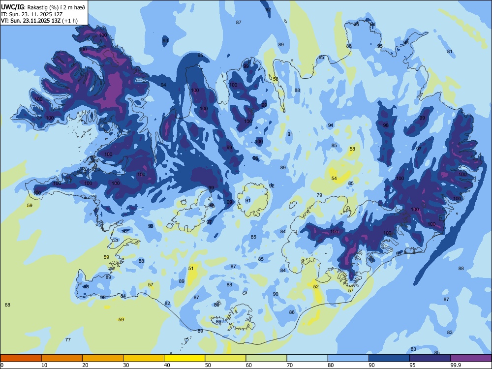The image size is (492, 369).
Task: Pick the 50–60% legend color block
Action: [x=226, y=358]
